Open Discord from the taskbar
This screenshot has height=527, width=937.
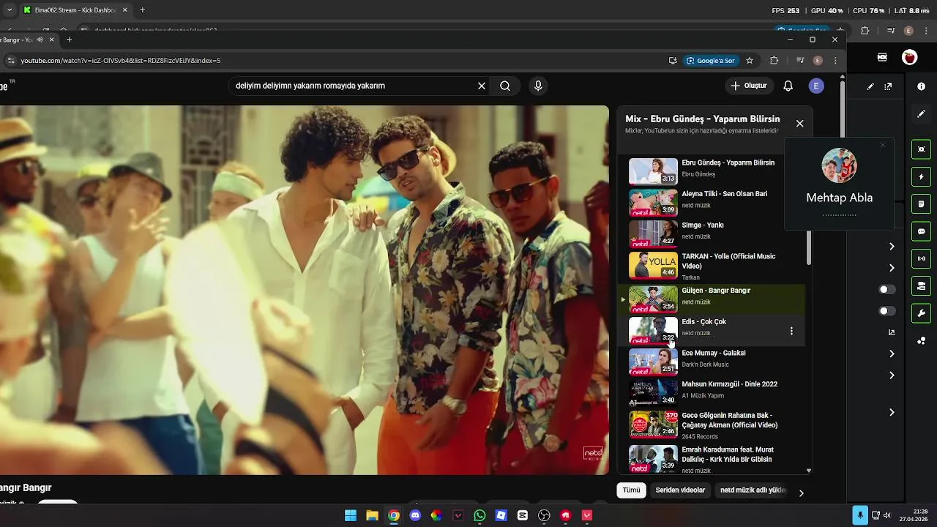[x=415, y=515]
